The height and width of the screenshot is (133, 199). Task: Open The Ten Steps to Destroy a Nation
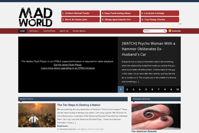[x=79, y=105]
